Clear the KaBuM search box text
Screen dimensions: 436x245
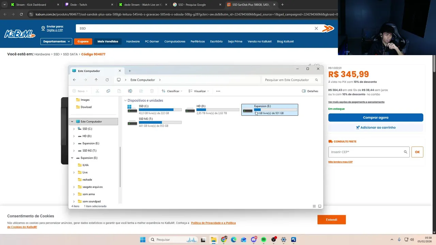click(x=316, y=29)
